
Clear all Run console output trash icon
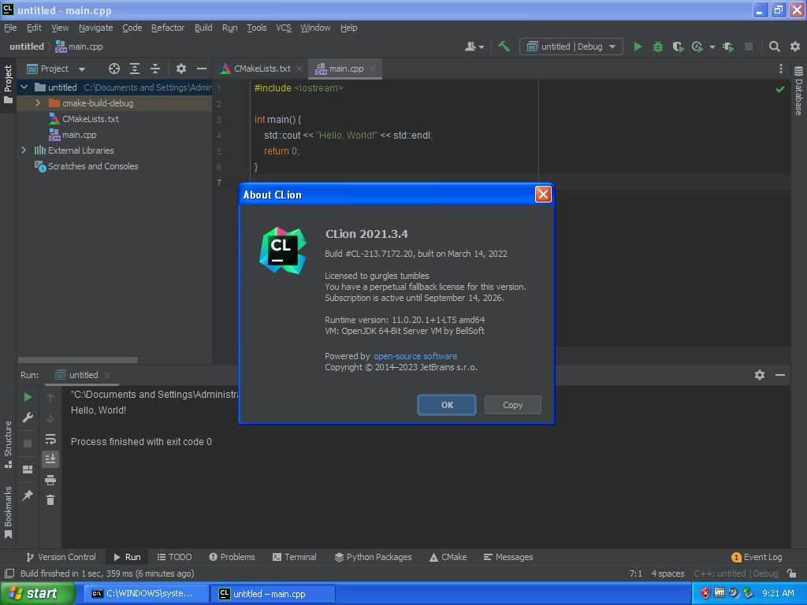click(x=50, y=499)
